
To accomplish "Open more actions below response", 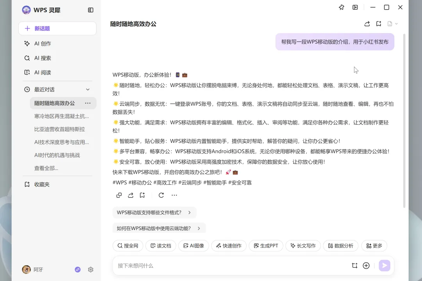I will 174,195.
